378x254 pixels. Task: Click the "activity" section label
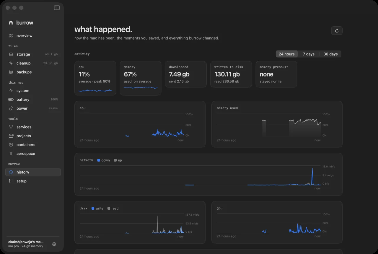(x=82, y=54)
